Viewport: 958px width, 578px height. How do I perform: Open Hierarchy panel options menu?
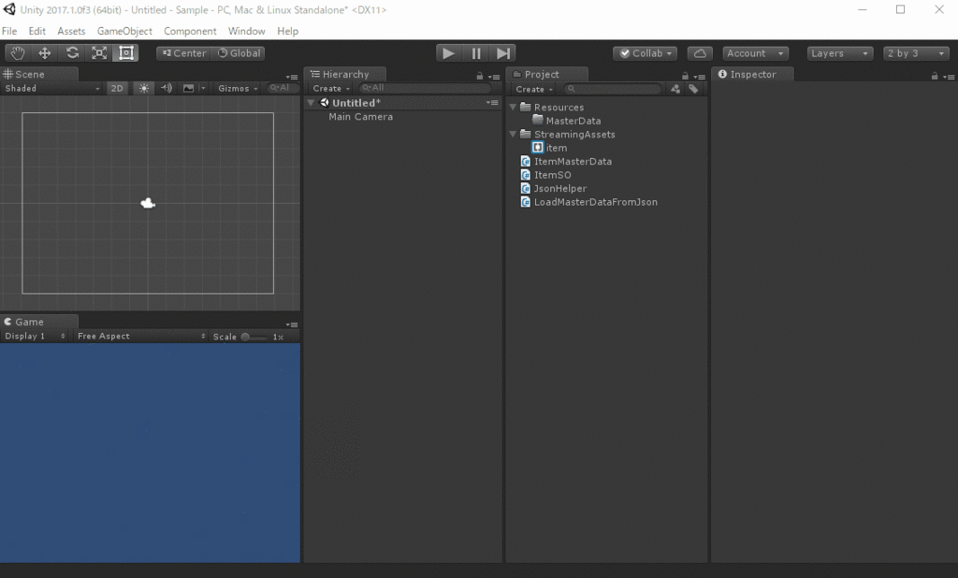(494, 77)
